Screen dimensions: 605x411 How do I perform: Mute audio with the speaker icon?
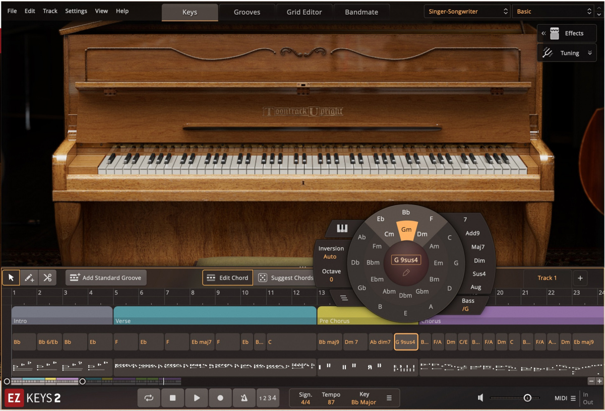pos(480,397)
